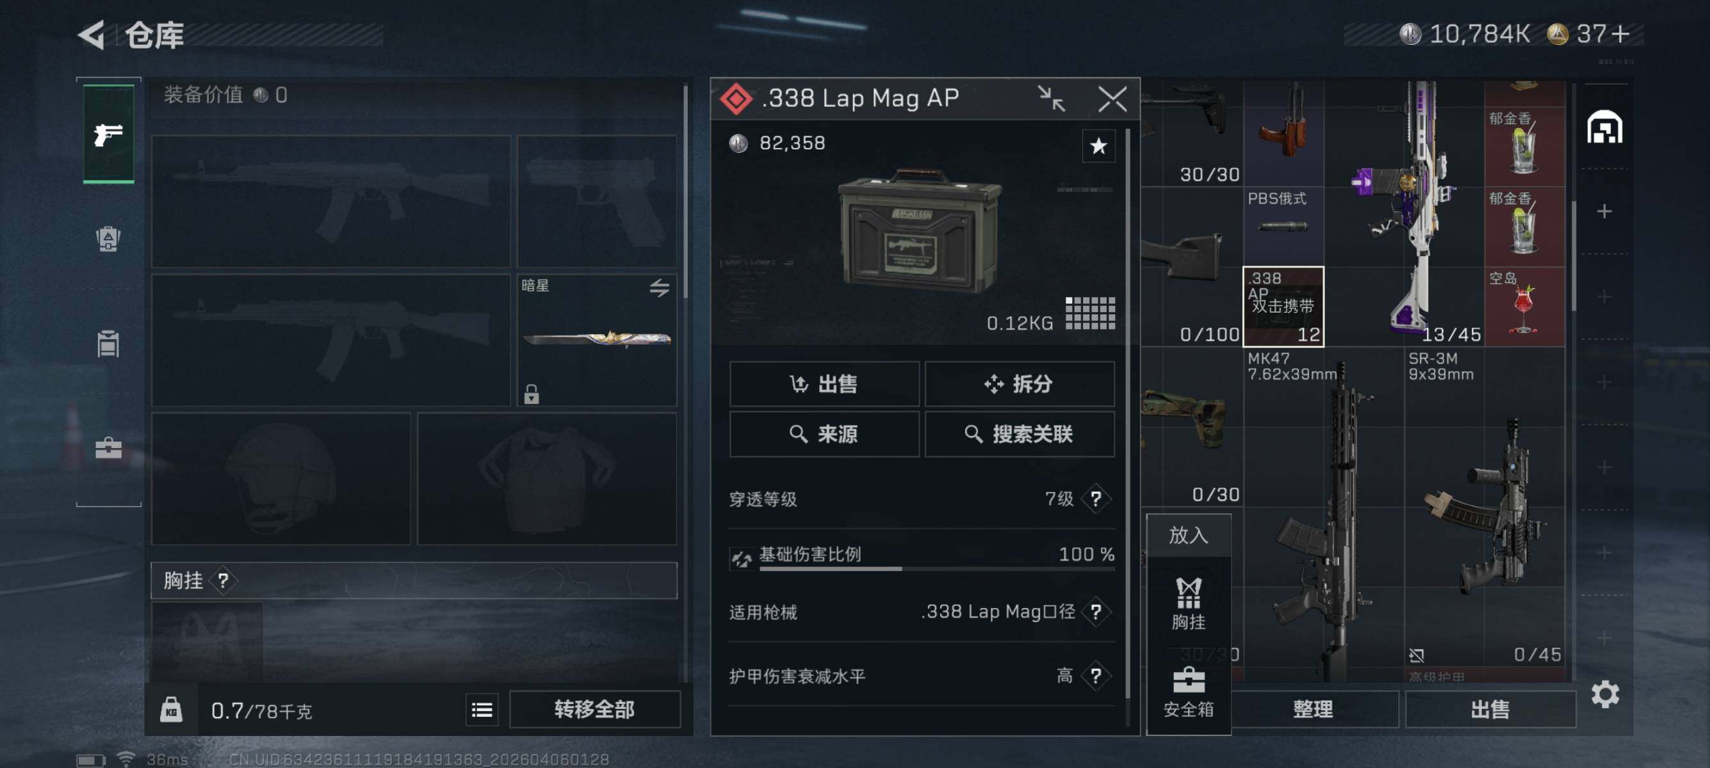The height and width of the screenshot is (768, 1710).
Task: Favorite the .338 Lap Mag AP item with star
Action: coord(1098,146)
